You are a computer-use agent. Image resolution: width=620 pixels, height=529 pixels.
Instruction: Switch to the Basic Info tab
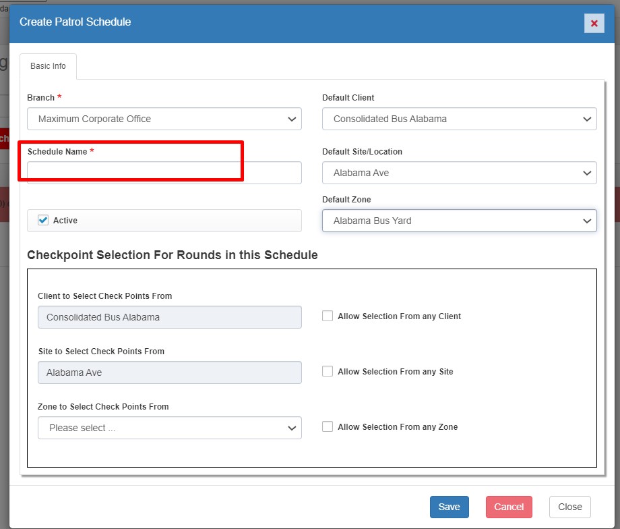pyautogui.click(x=48, y=66)
